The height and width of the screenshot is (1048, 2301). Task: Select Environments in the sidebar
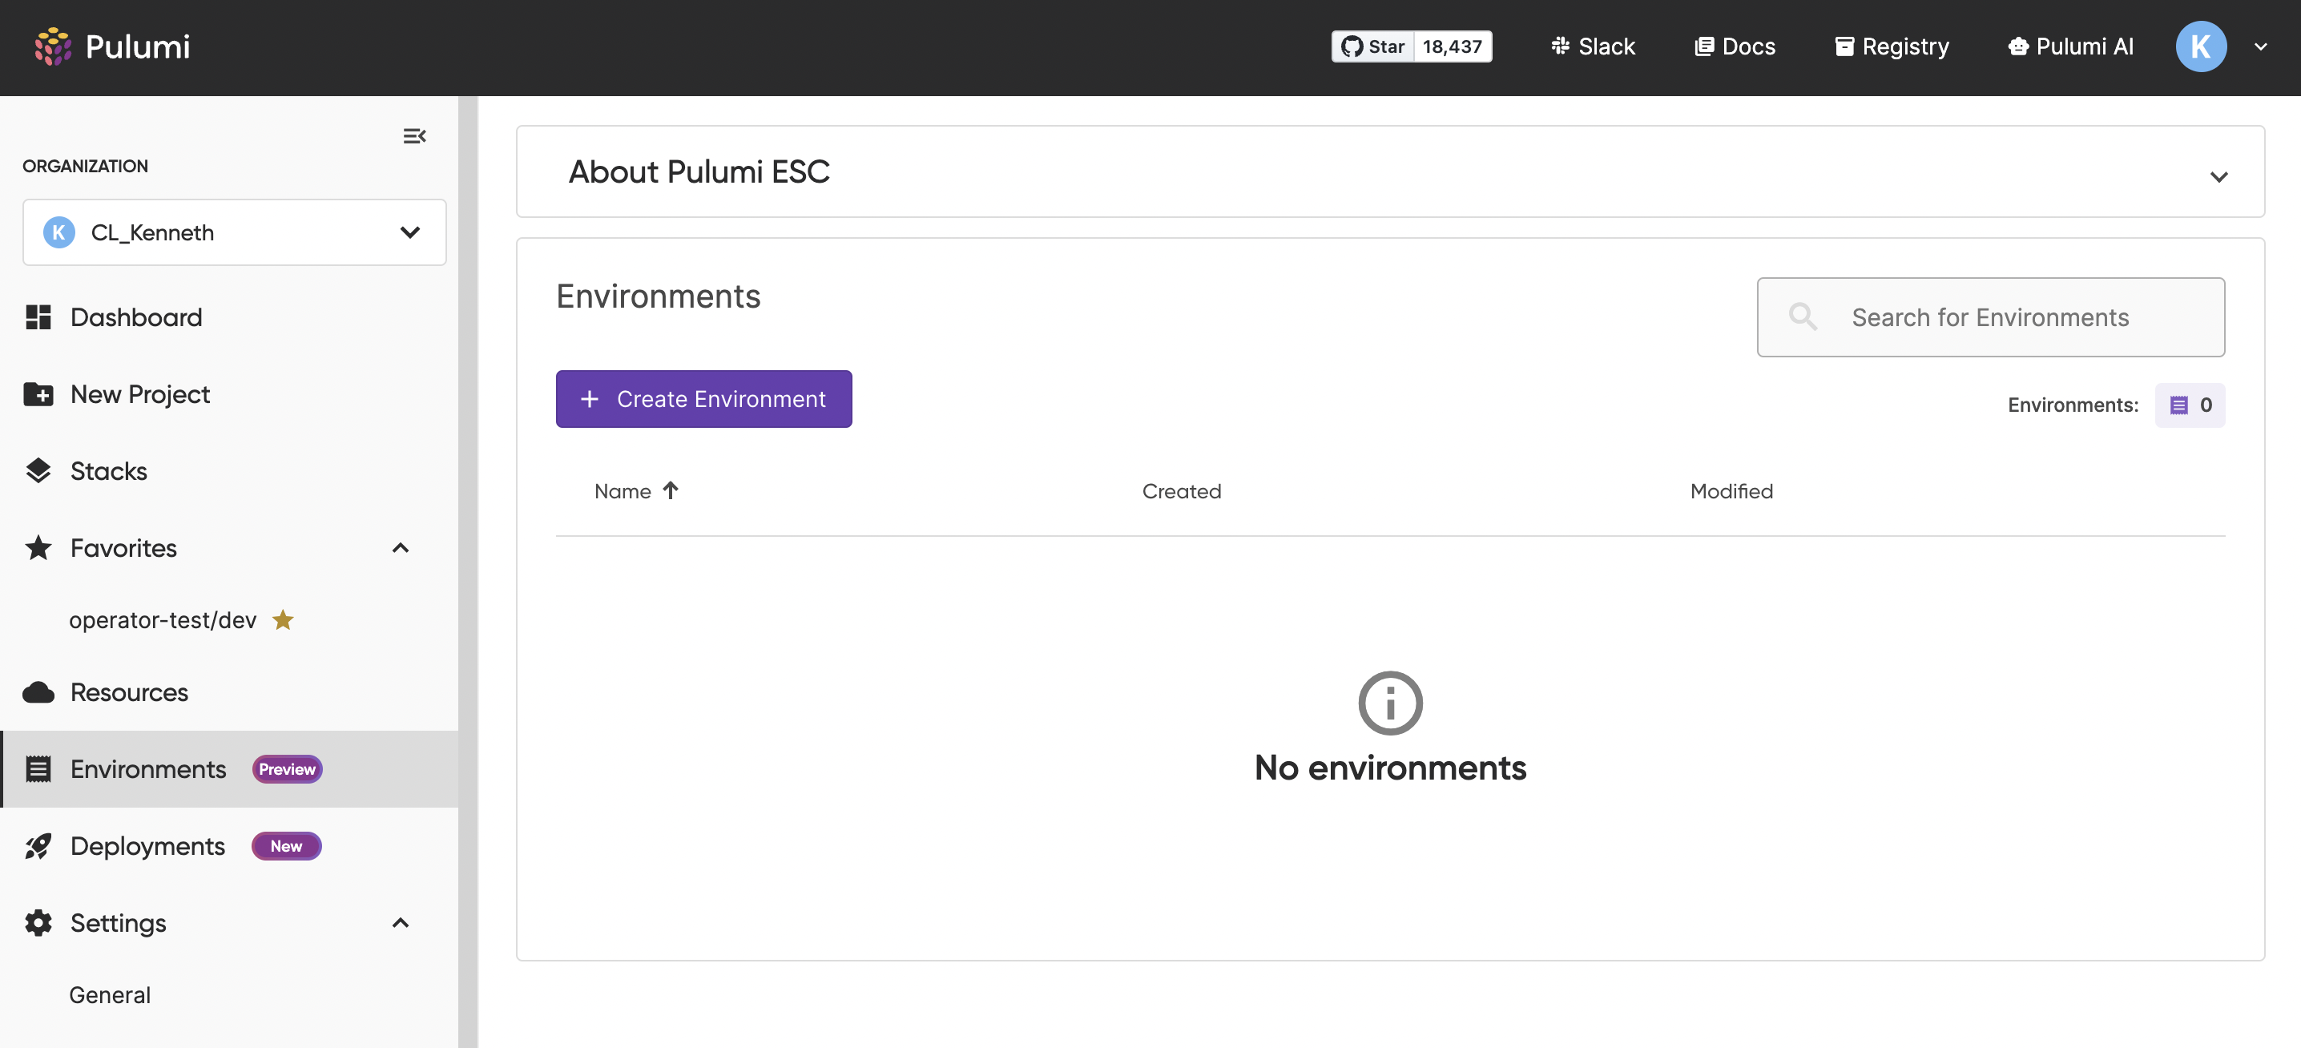point(228,769)
